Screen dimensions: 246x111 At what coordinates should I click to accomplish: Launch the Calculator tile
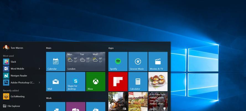tap(138, 81)
